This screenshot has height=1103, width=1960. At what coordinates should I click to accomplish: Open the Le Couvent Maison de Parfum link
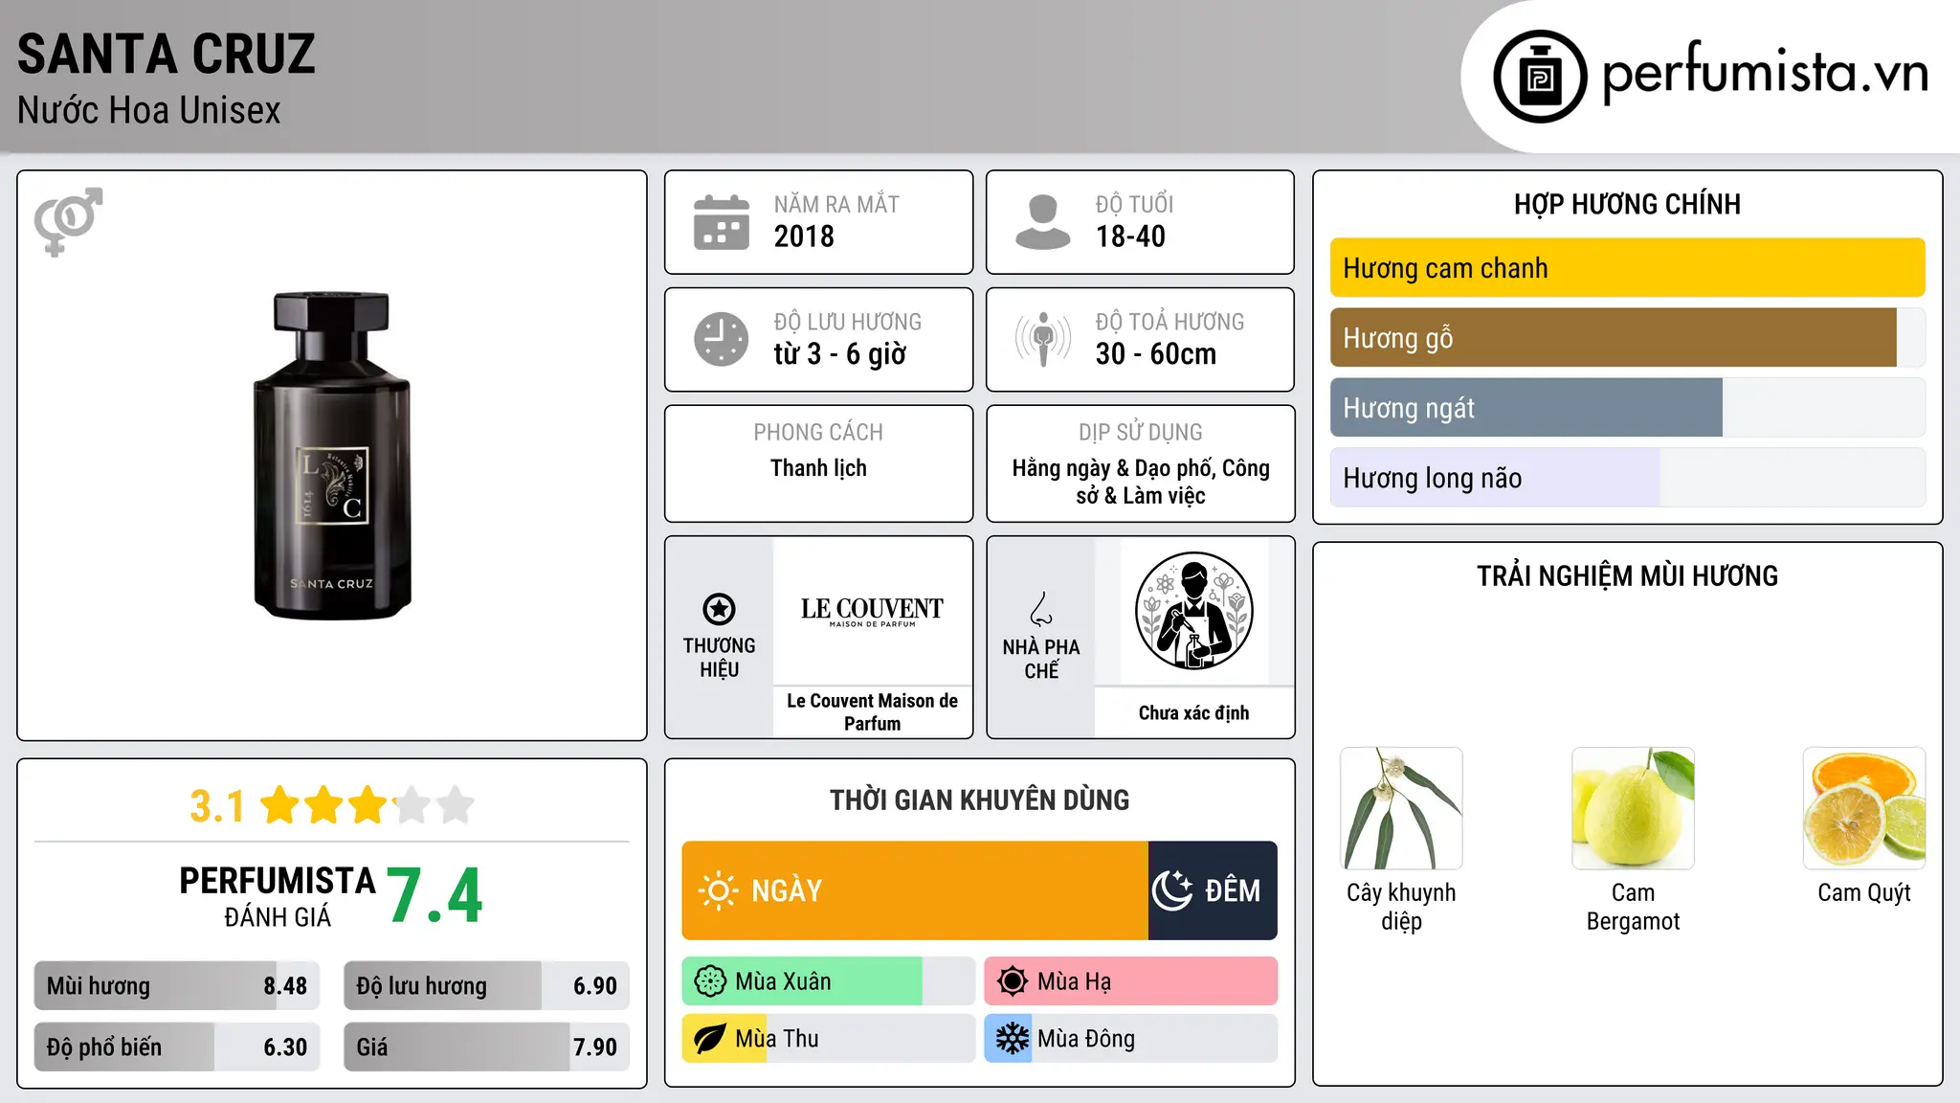click(872, 712)
